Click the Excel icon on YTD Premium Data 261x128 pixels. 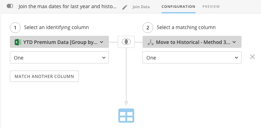[x=18, y=42]
